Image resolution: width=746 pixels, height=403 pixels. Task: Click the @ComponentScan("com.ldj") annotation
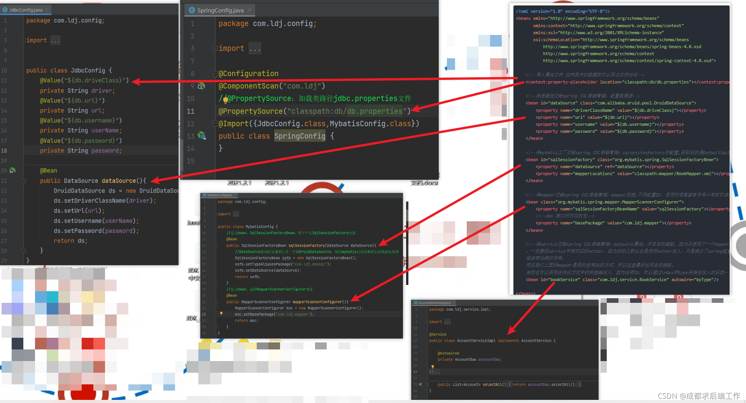[x=271, y=86]
